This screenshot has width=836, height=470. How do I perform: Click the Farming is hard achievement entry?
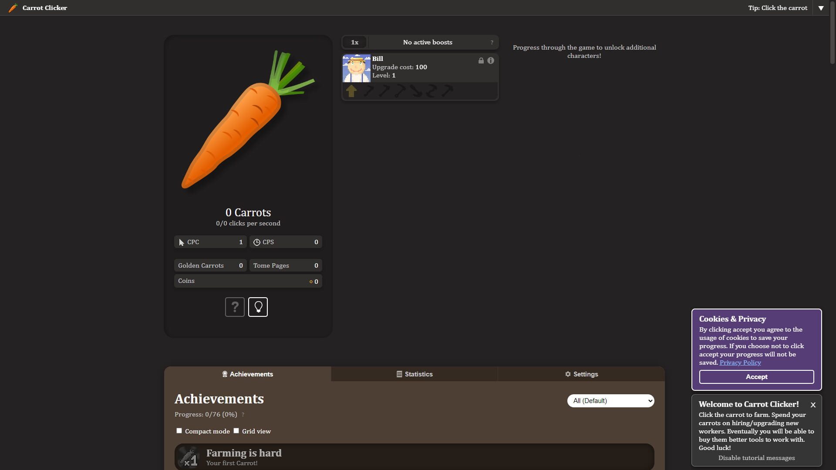[414, 457]
